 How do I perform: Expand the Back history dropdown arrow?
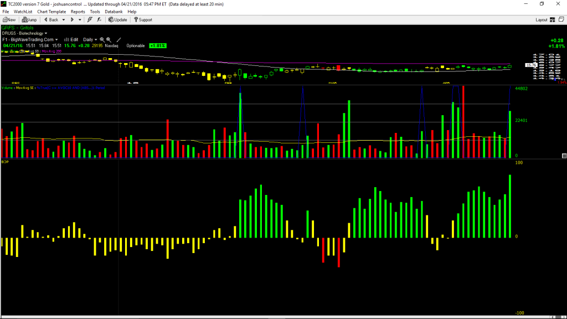(x=64, y=20)
